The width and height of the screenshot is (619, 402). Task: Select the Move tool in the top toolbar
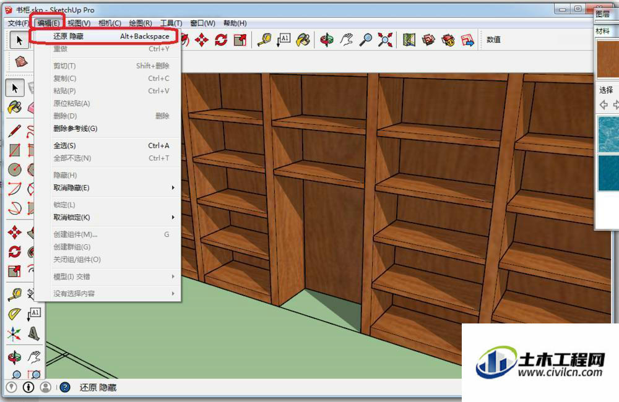[x=202, y=40]
